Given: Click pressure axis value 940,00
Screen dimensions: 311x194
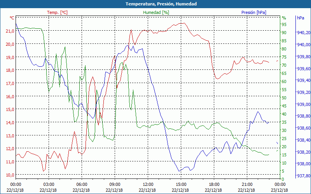Looking at the screenshot, I should point(304,45).
